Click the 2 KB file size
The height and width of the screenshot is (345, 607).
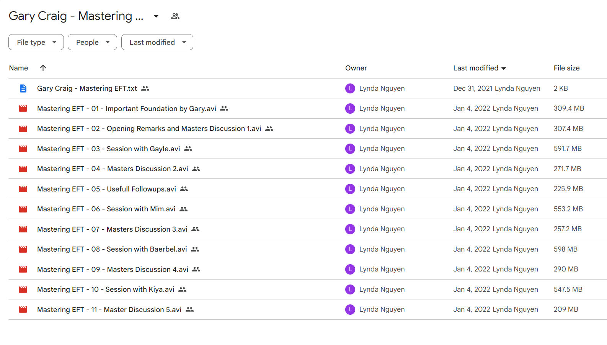[x=561, y=88]
